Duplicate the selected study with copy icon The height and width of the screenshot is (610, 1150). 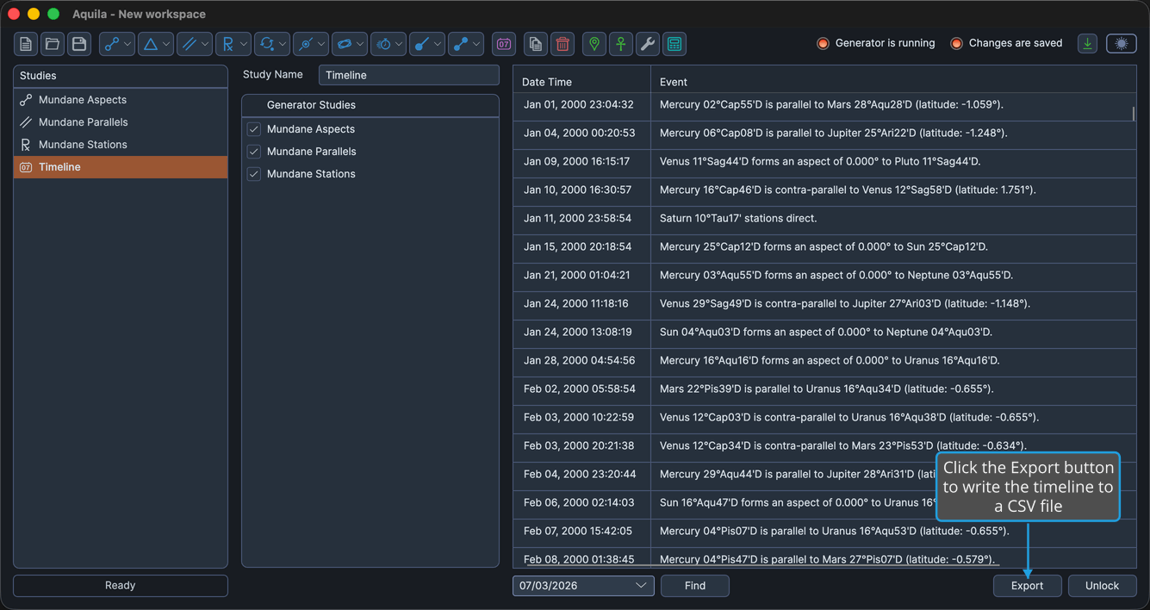tap(536, 44)
